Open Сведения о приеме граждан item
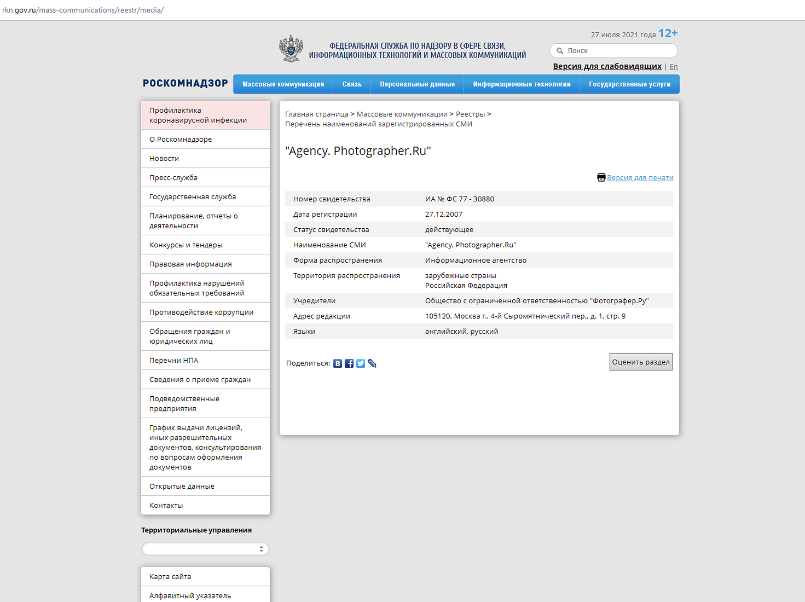Image resolution: width=805 pixels, height=602 pixels. click(x=205, y=379)
